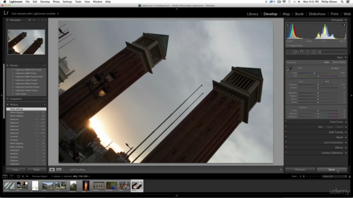Go back with the left arrow in filmstrip bar
The height and width of the screenshot is (198, 353).
coord(23,176)
